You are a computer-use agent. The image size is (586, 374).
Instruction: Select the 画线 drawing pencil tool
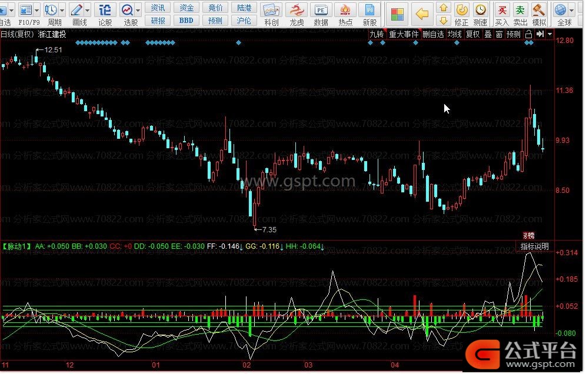point(76,10)
